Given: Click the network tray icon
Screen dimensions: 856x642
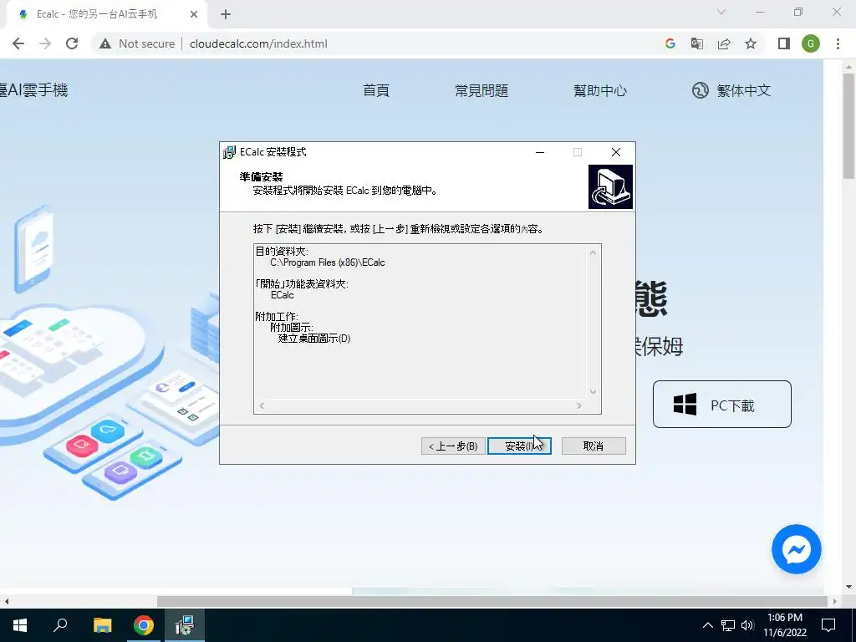Looking at the screenshot, I should coord(728,625).
